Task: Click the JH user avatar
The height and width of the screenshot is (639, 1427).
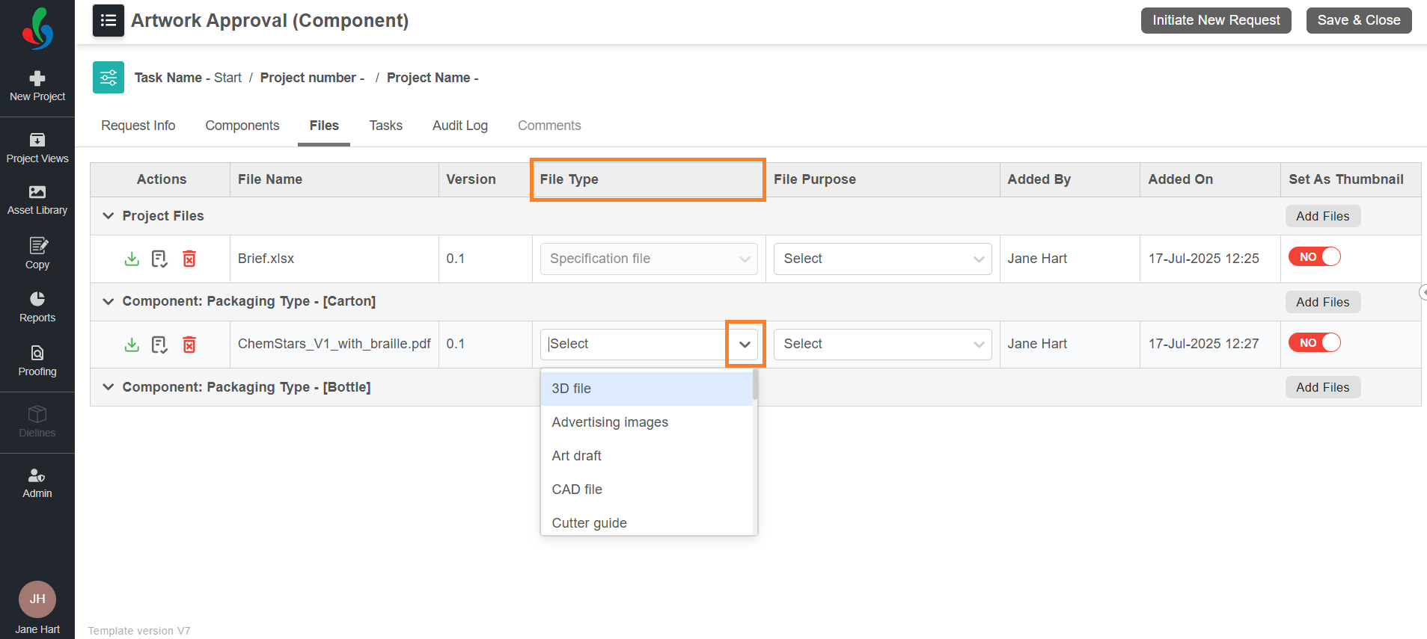Action: tap(37, 599)
